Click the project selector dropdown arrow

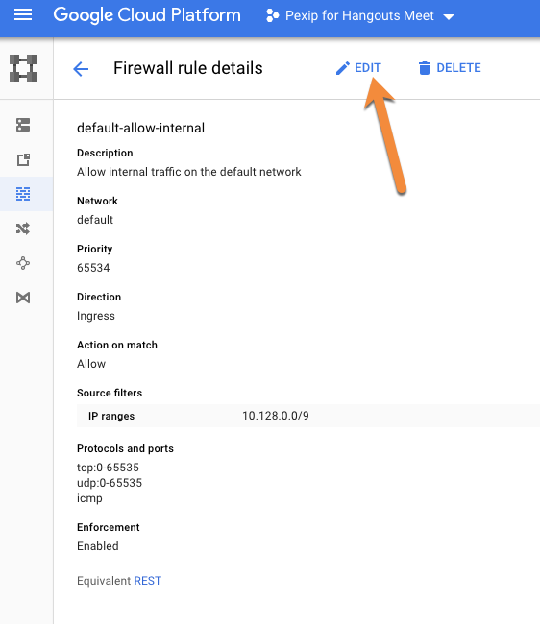point(449,16)
